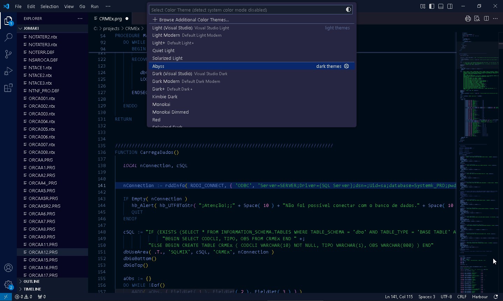The height and width of the screenshot is (301, 503).
Task: Click the Split Editor Right icon
Action: click(x=486, y=19)
